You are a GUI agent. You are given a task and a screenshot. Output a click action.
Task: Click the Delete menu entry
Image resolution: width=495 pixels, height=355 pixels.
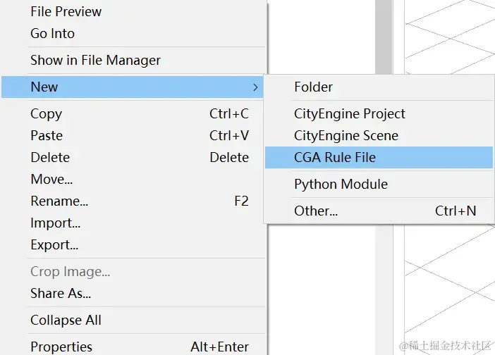[50, 157]
